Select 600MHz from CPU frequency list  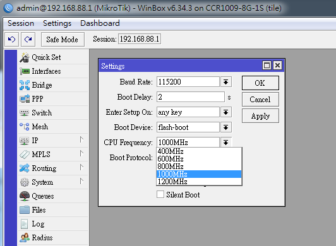click(x=199, y=159)
